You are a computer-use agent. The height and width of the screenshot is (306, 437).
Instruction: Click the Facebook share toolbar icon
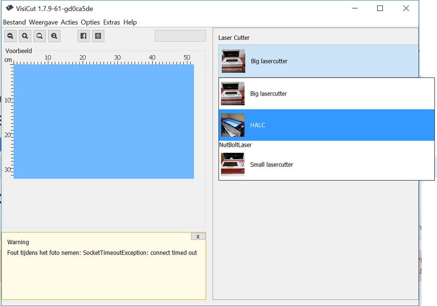[x=84, y=36]
